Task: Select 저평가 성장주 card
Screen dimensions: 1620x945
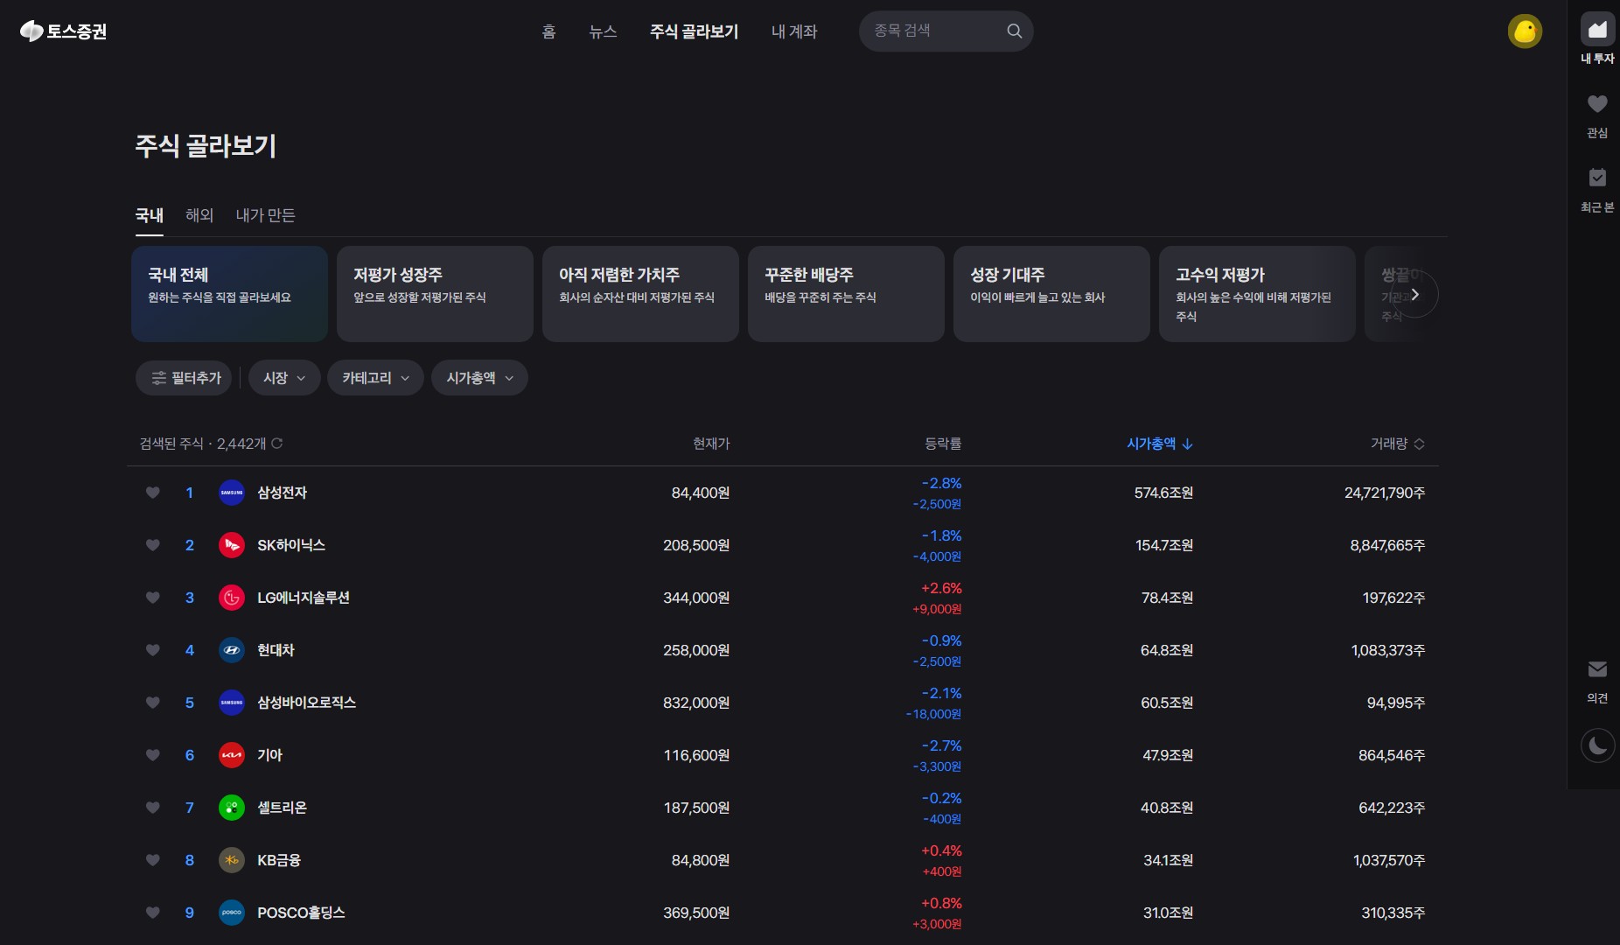Action: 435,294
